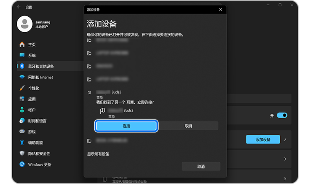This screenshot has height=184, width=310.
Task: Select the headphone icon of second Buds3 earbud
Action: pos(102,111)
